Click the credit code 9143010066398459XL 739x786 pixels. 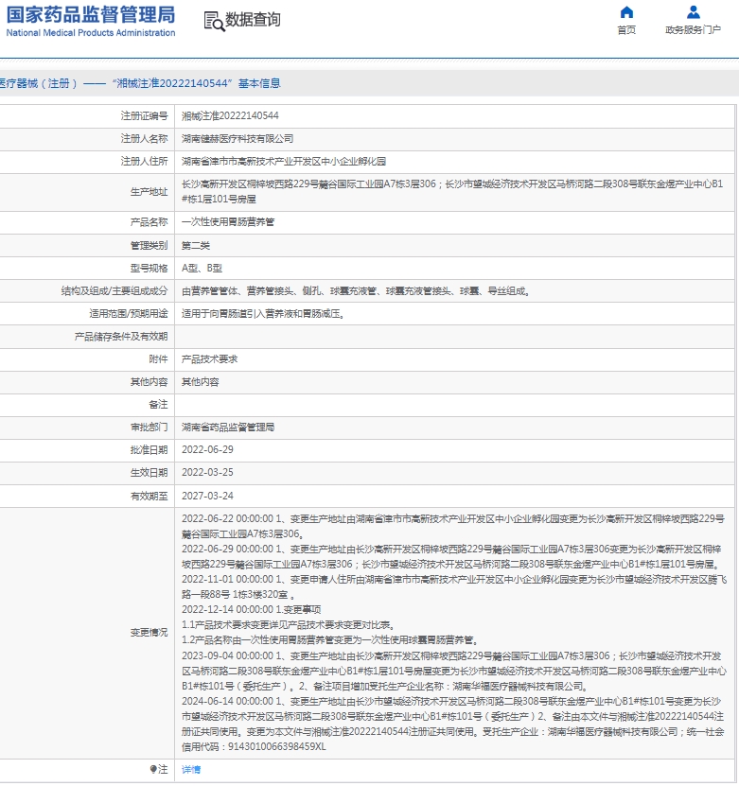[x=276, y=746]
